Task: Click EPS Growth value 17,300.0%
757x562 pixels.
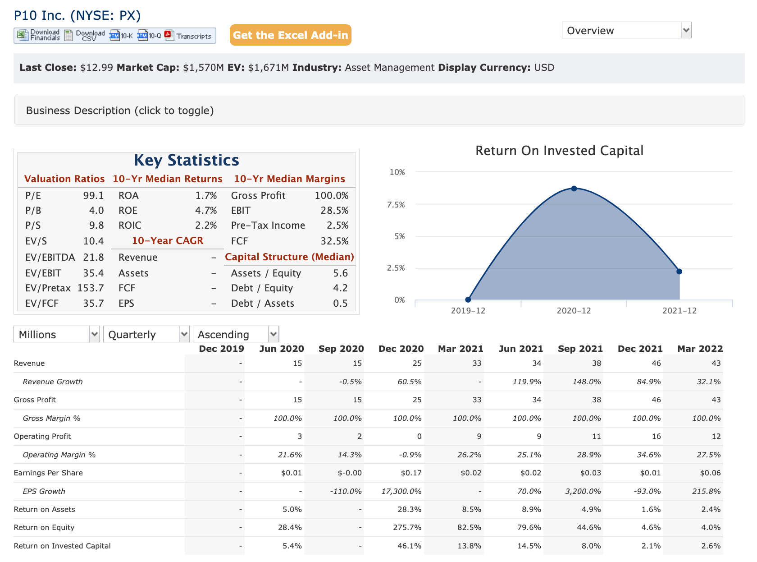Action: click(401, 491)
